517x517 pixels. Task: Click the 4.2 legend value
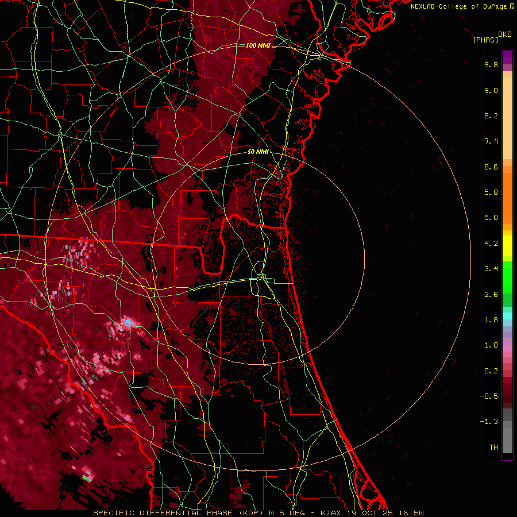coord(491,244)
